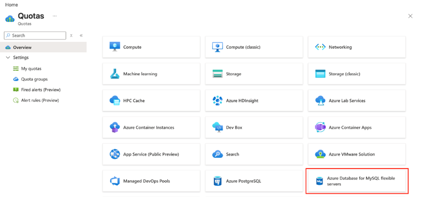The height and width of the screenshot is (197, 421).
Task: Click the My quotas list icon
Action: 16,69
